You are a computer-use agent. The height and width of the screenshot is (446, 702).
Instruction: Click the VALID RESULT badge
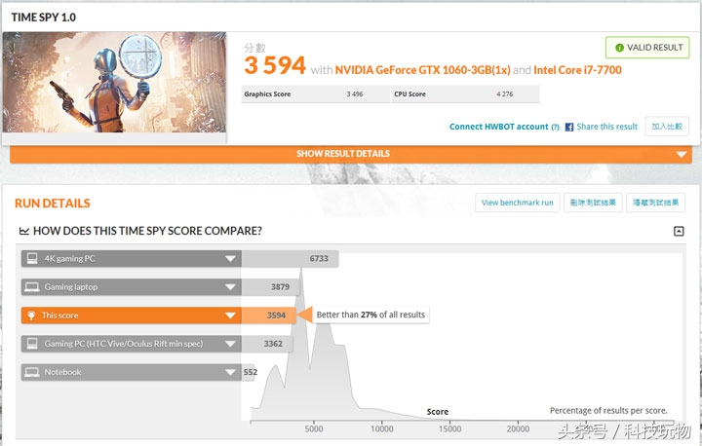[647, 48]
